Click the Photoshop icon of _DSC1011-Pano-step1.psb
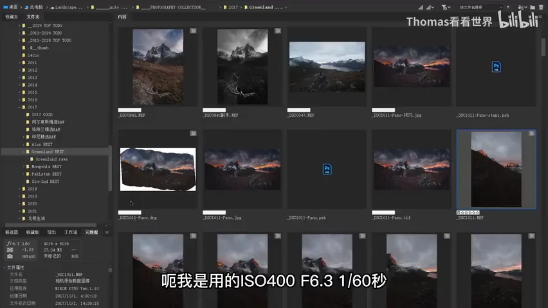This screenshot has height=308, width=548. point(496,67)
